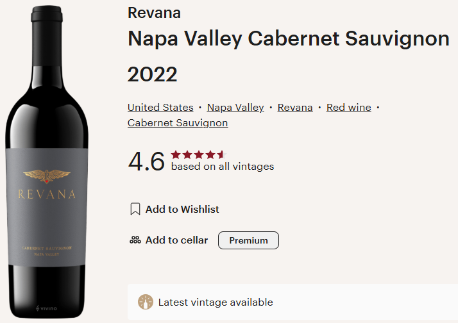
Task: Open the United States country link
Action: [x=160, y=108]
